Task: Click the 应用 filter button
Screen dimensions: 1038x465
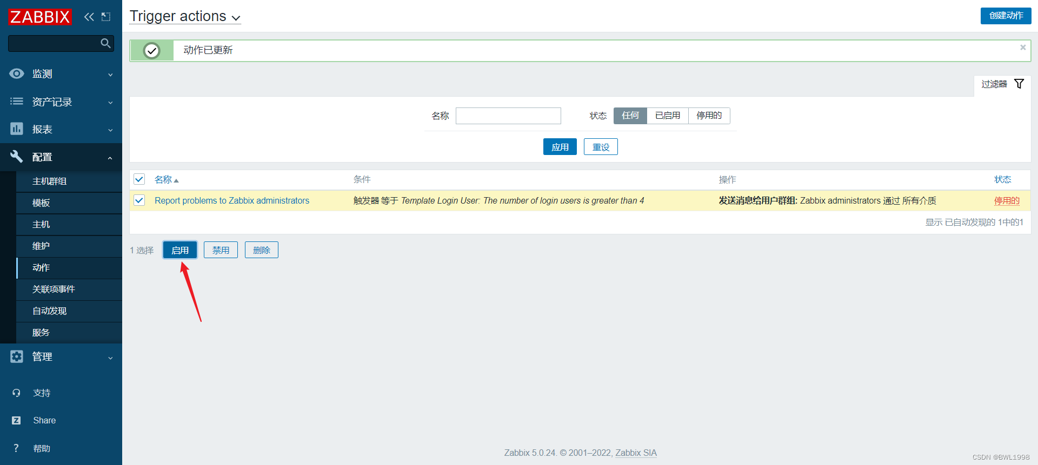Action: [560, 147]
